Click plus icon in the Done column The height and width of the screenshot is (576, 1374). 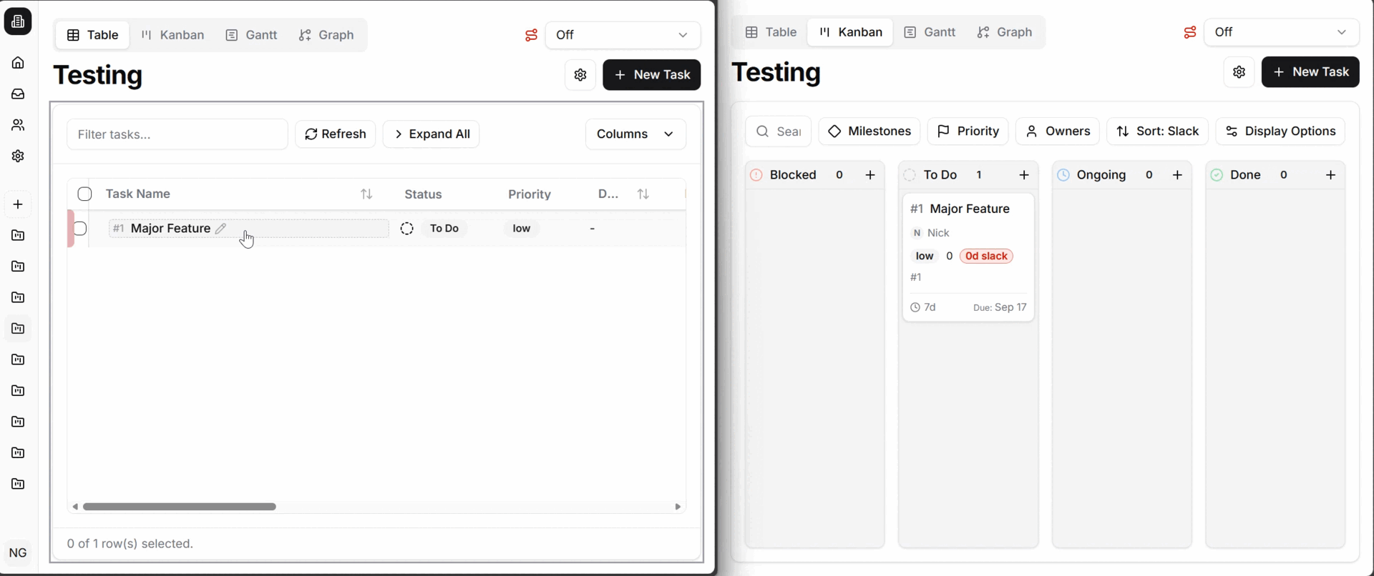1330,175
